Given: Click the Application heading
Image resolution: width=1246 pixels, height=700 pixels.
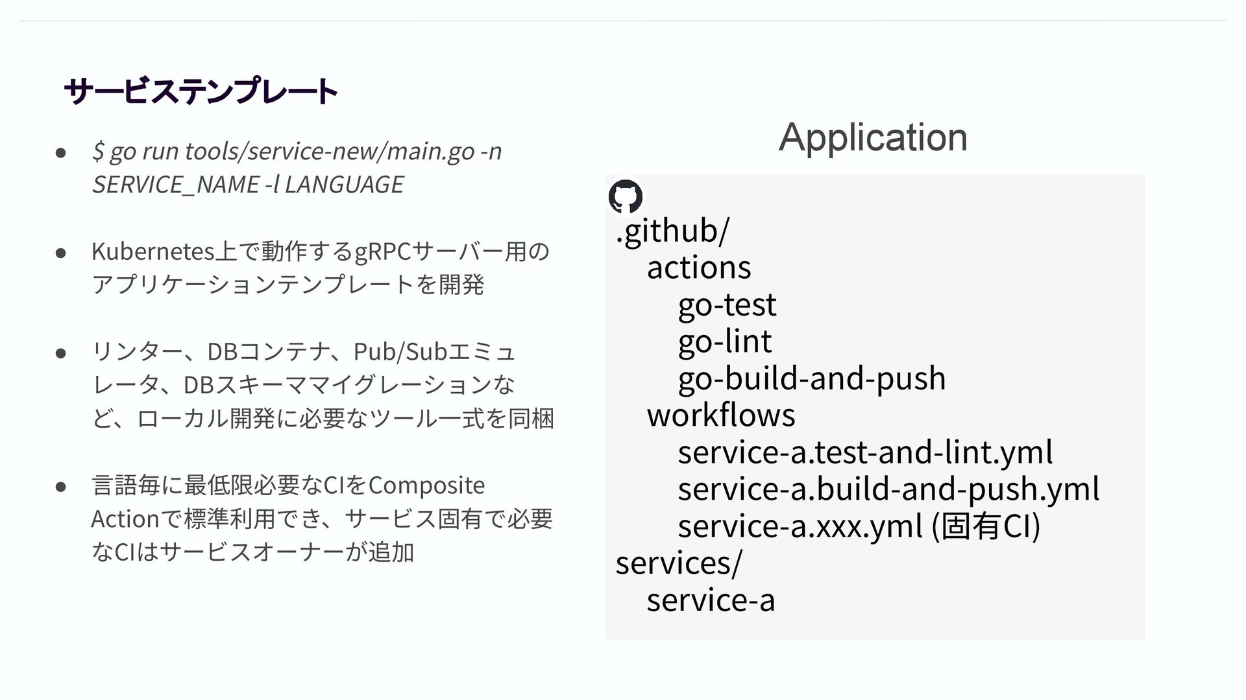Looking at the screenshot, I should [873, 137].
